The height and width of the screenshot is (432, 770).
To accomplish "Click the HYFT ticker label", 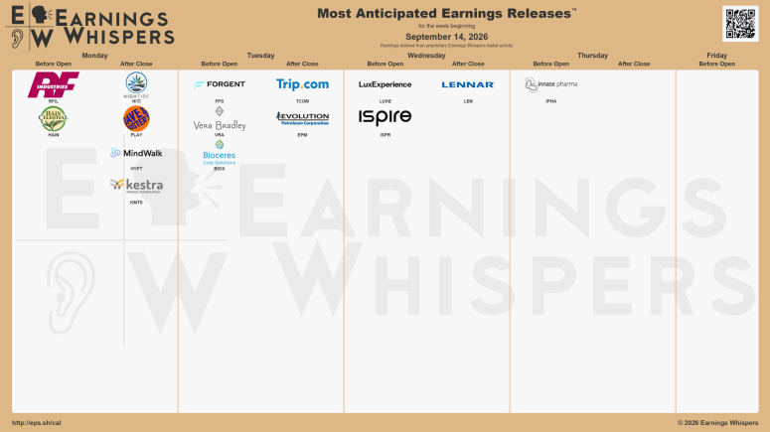I will pyautogui.click(x=136, y=169).
